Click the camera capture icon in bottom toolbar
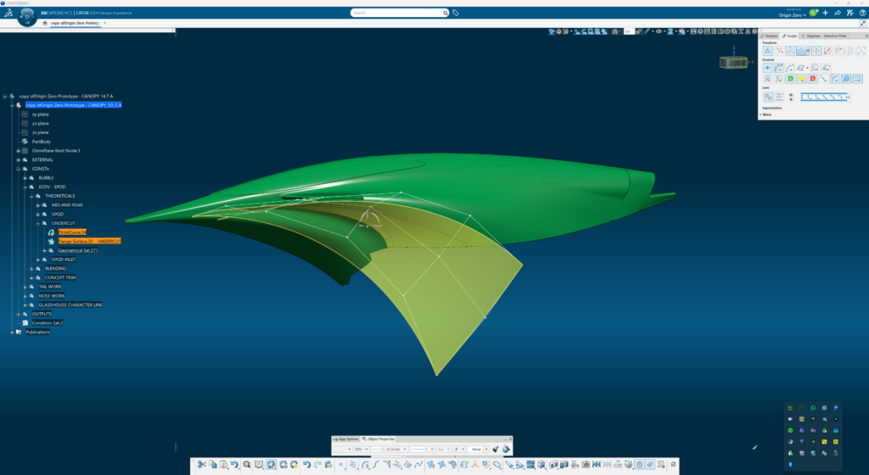869x475 pixels. pyautogui.click(x=586, y=464)
